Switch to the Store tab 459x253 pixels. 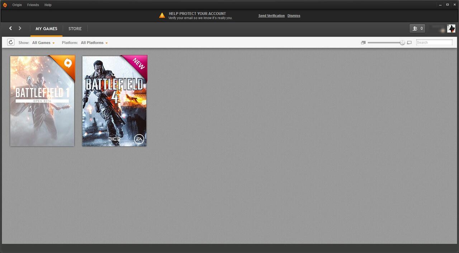point(75,29)
